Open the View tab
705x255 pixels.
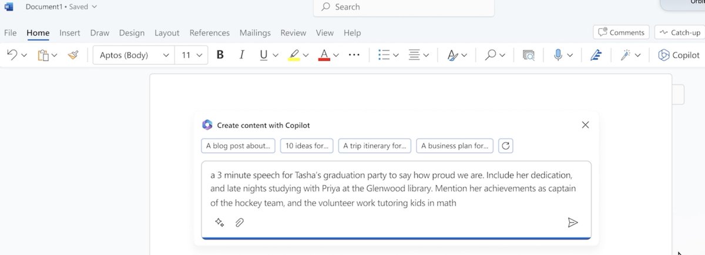coord(325,33)
